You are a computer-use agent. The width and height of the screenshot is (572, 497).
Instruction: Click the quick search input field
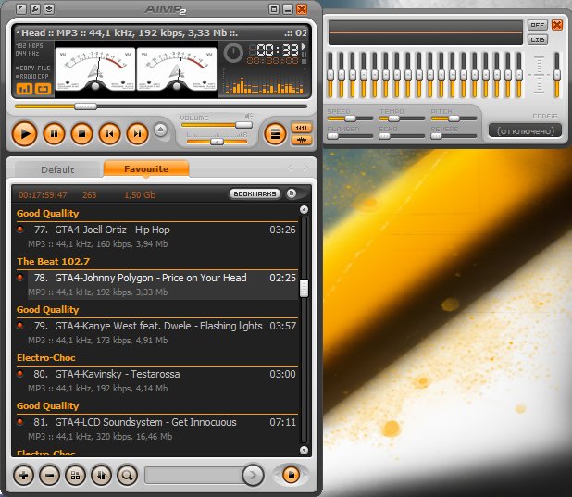[193, 475]
